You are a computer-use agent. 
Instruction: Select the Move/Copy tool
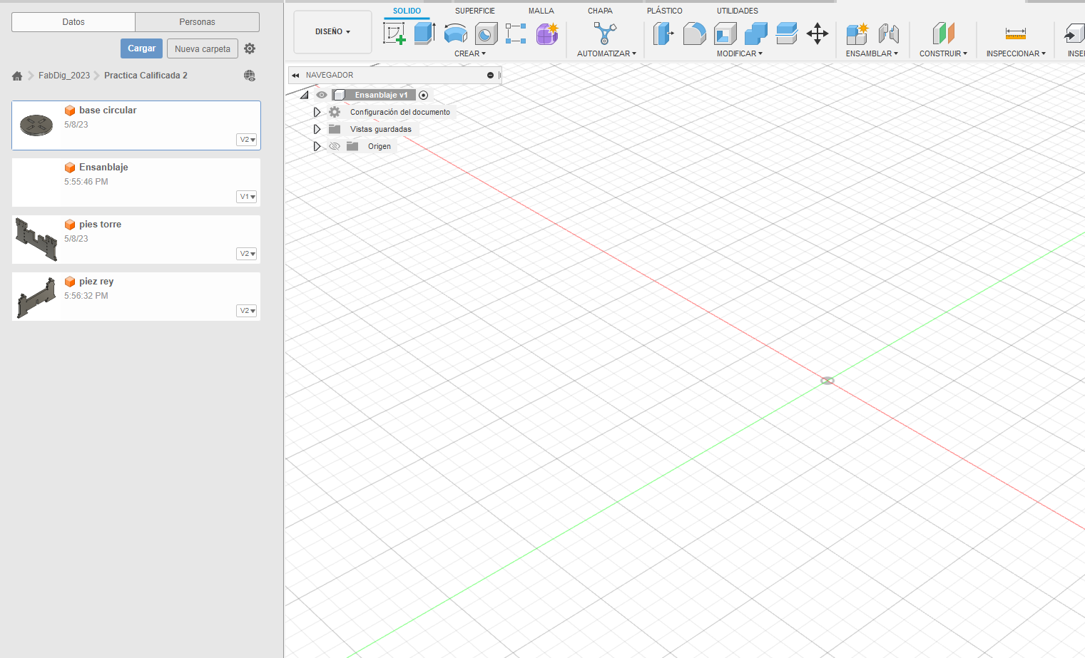(817, 33)
